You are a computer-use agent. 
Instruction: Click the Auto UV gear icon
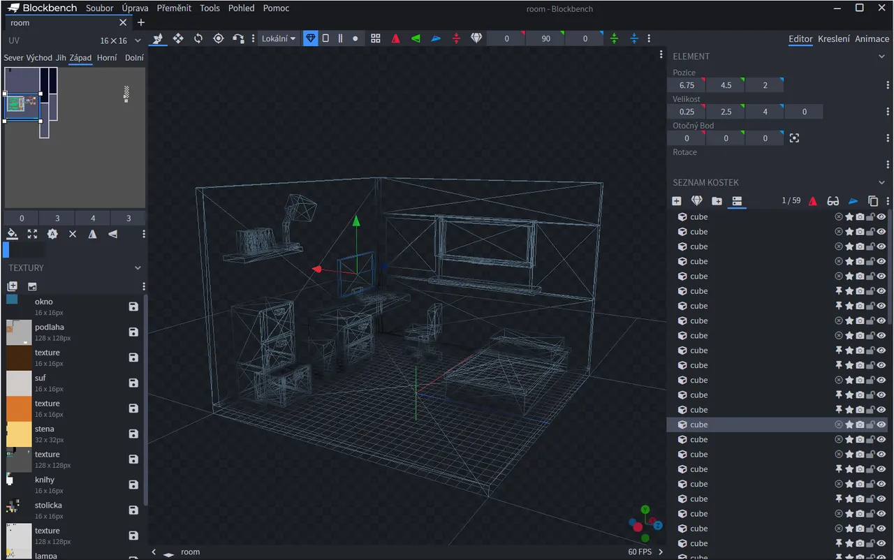[x=52, y=234]
